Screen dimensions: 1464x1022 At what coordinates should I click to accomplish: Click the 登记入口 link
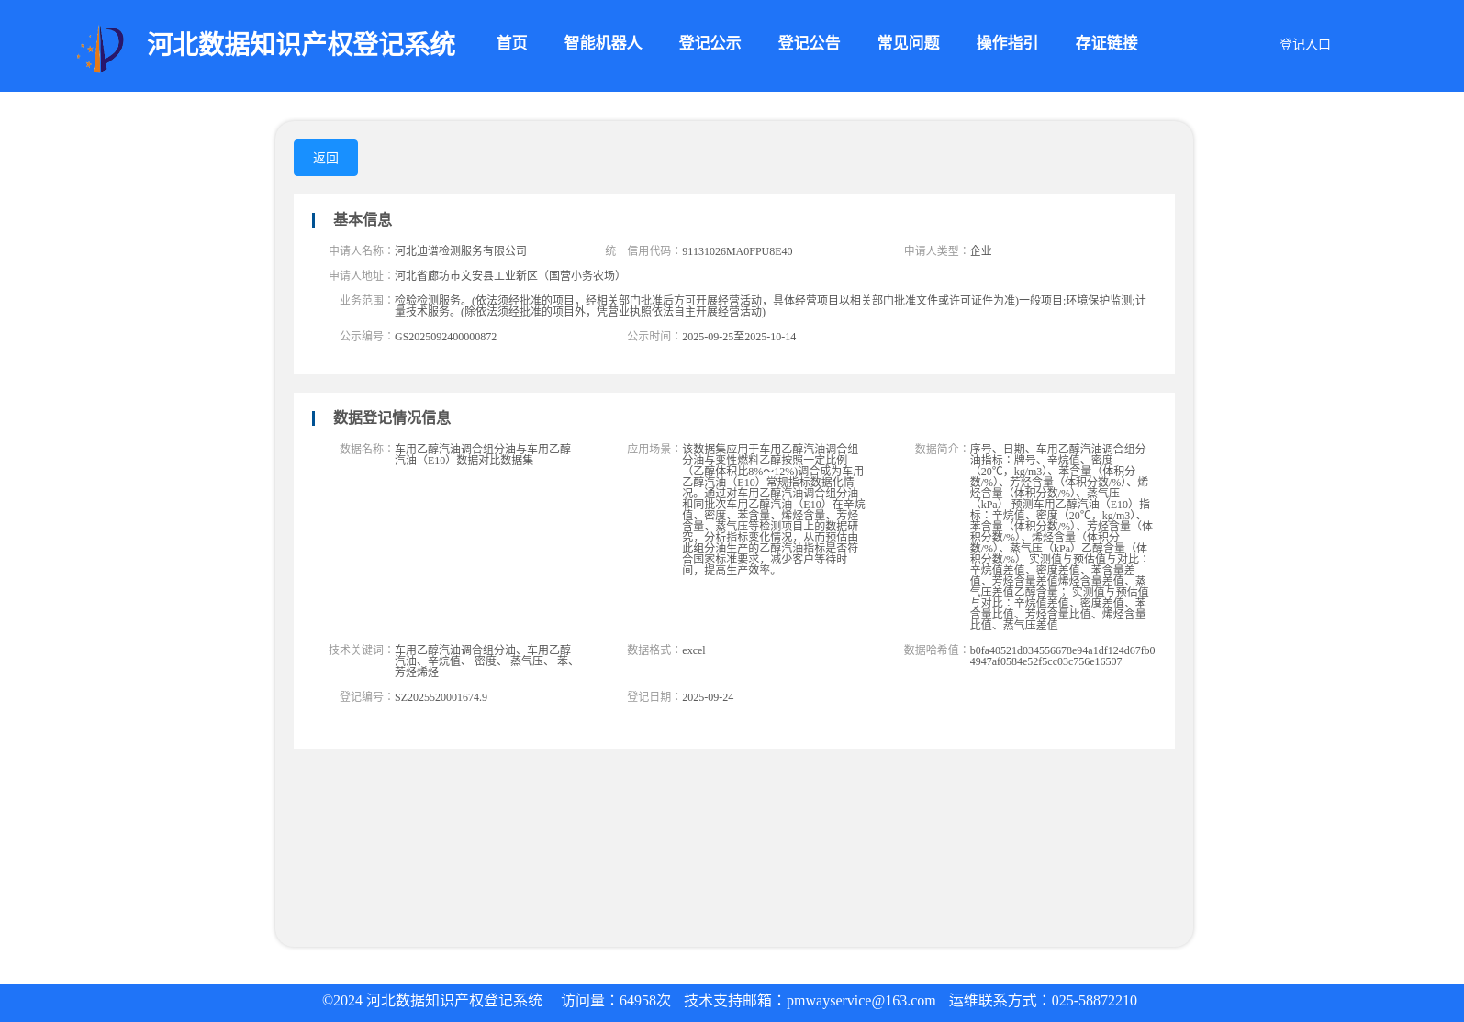pos(1304,44)
